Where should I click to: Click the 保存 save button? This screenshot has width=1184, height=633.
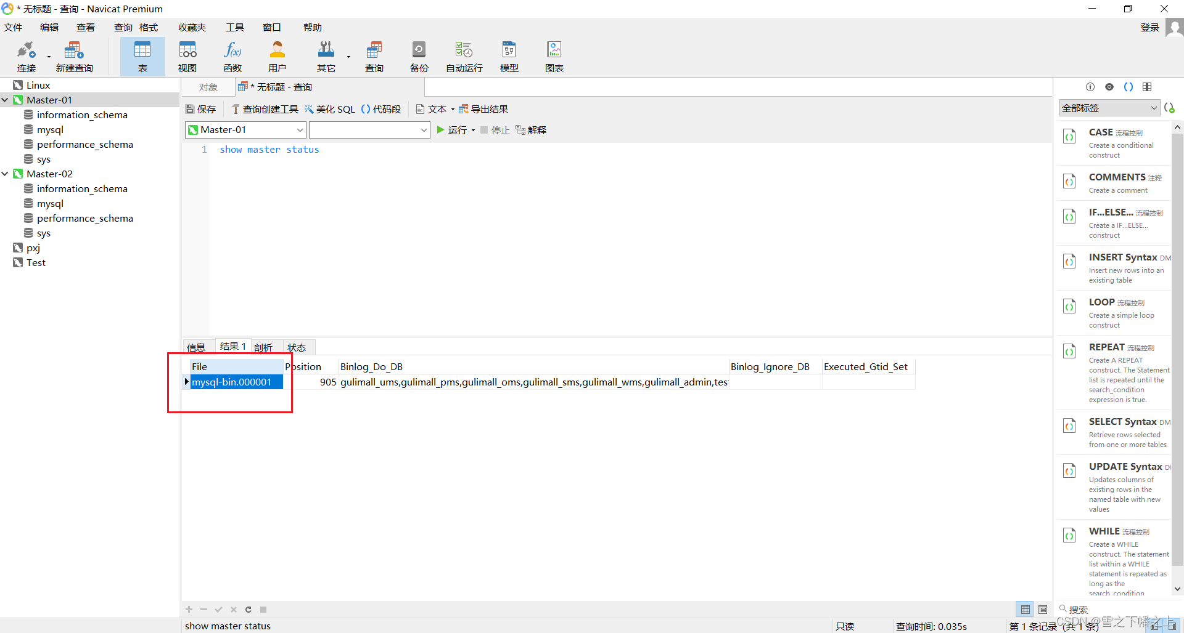(x=201, y=110)
